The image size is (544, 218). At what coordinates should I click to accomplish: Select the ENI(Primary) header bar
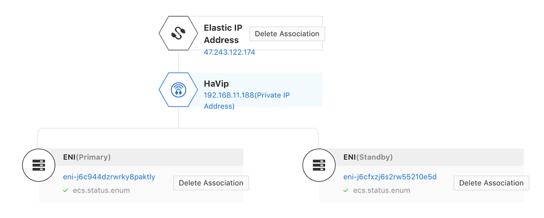point(163,157)
